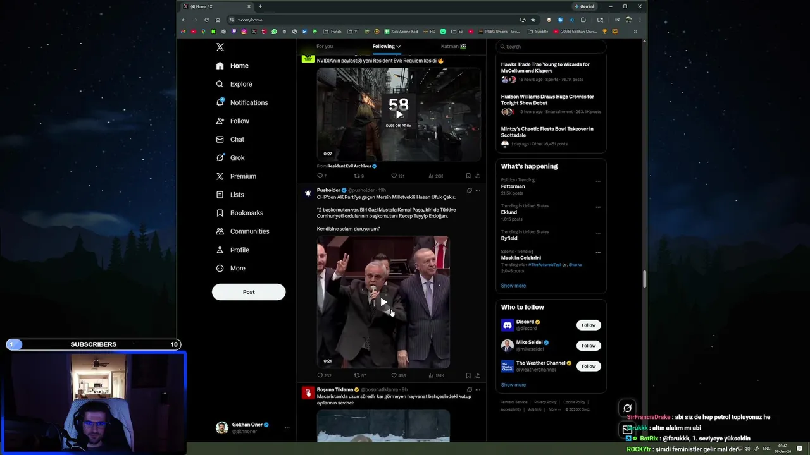This screenshot has height=455, width=810.
Task: Open Mintzy's Chaotic Fiesta Bowl story
Action: click(551, 136)
